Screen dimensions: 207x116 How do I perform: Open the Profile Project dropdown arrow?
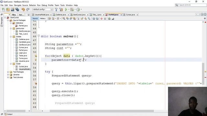tap(81, 9)
